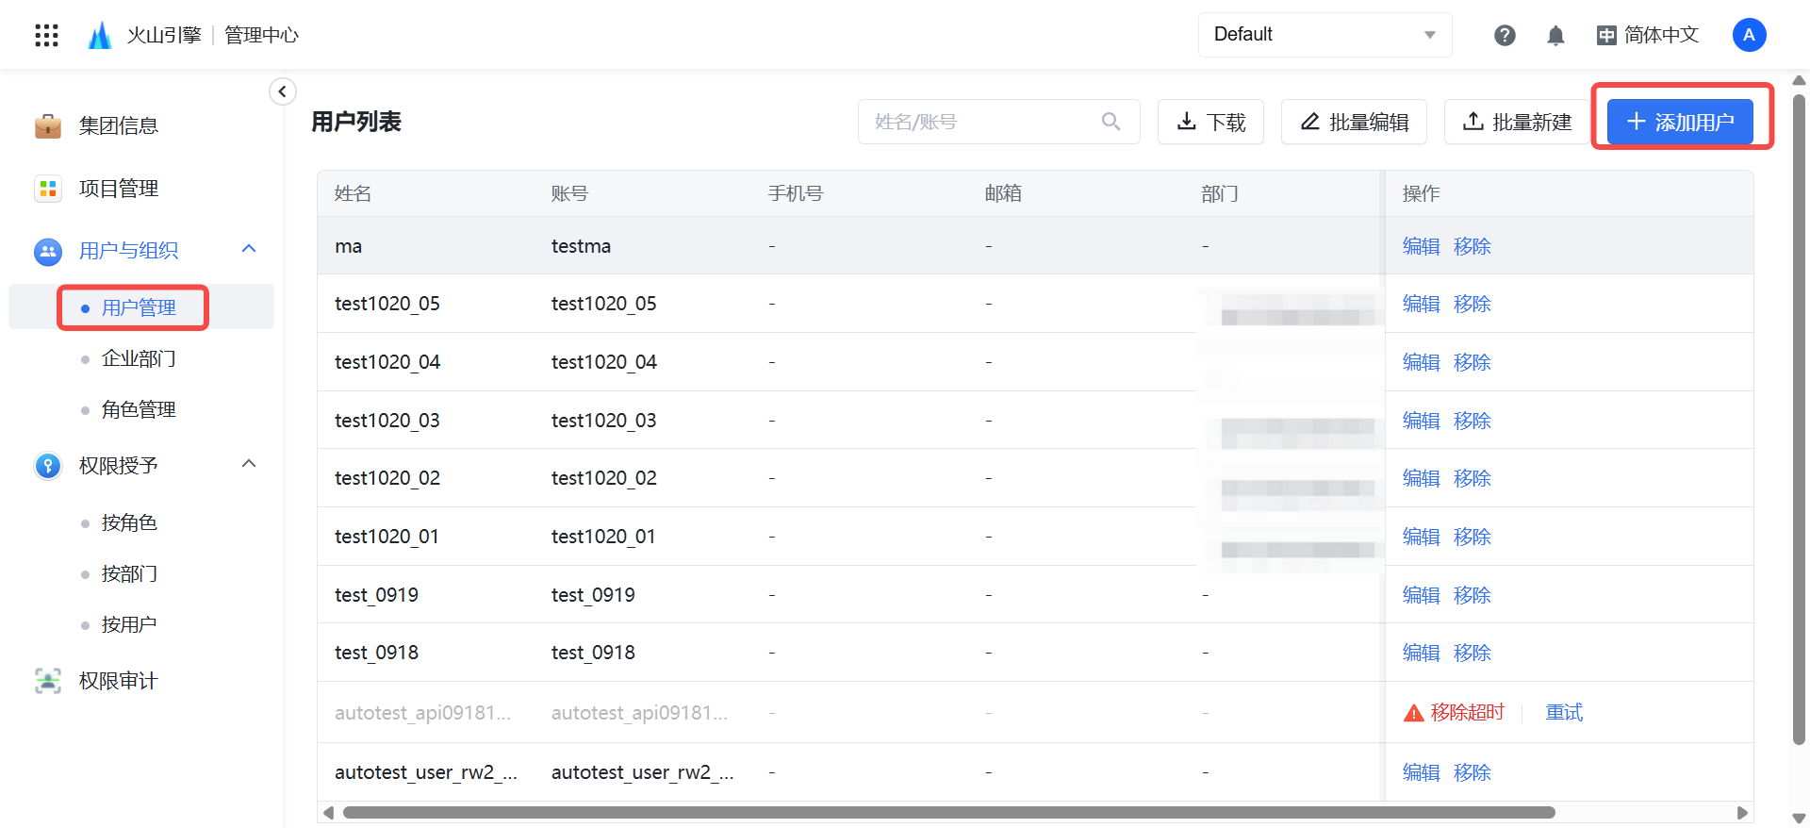Click the 添加用户 button

coord(1680,122)
